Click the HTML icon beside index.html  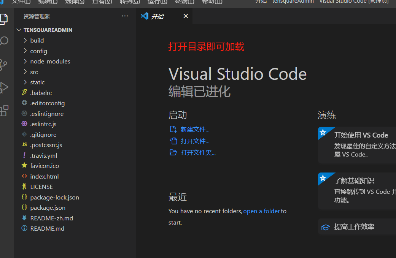pos(24,176)
